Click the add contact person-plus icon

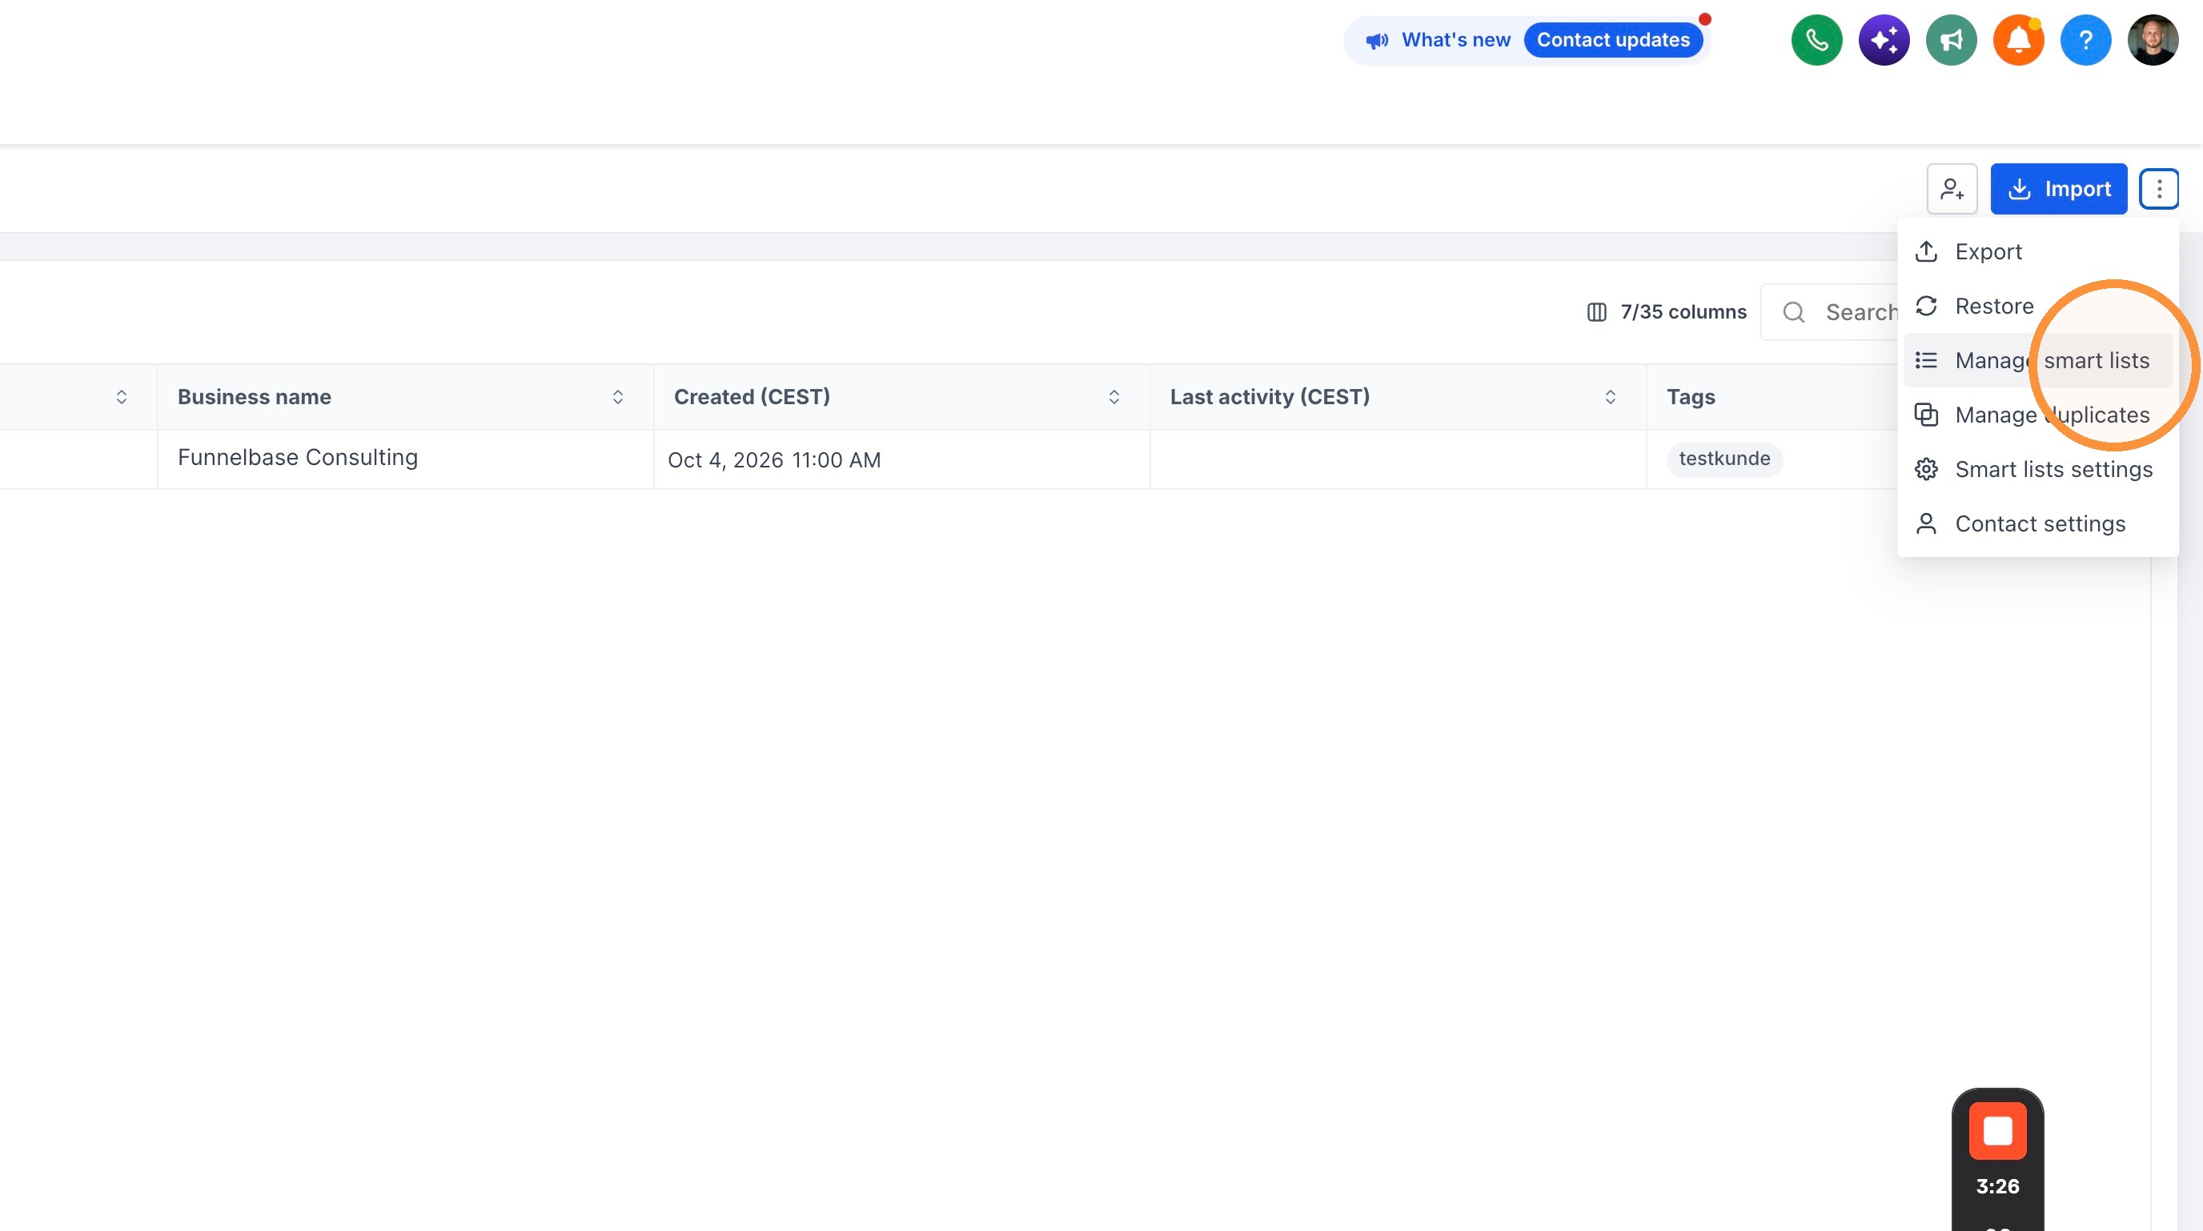tap(1952, 189)
